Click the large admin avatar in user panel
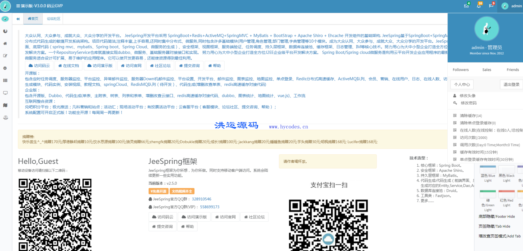Viewport: 523px width, 251px height. pos(486,29)
